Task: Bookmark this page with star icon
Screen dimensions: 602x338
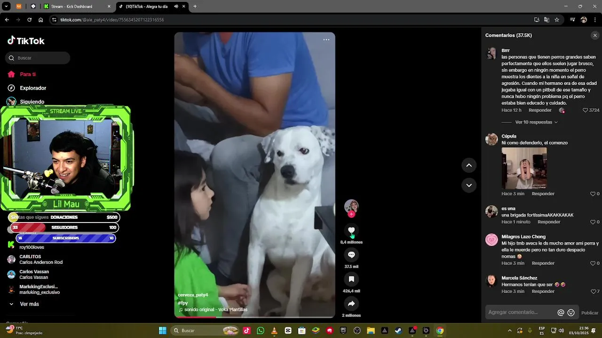Action: coord(557,20)
